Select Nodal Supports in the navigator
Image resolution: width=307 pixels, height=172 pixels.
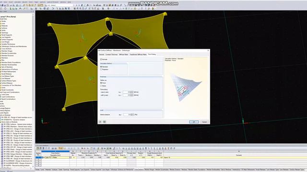coord(7,35)
